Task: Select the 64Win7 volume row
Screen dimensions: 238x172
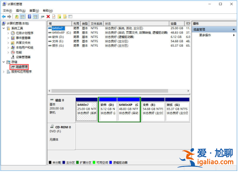Action: pos(119,28)
